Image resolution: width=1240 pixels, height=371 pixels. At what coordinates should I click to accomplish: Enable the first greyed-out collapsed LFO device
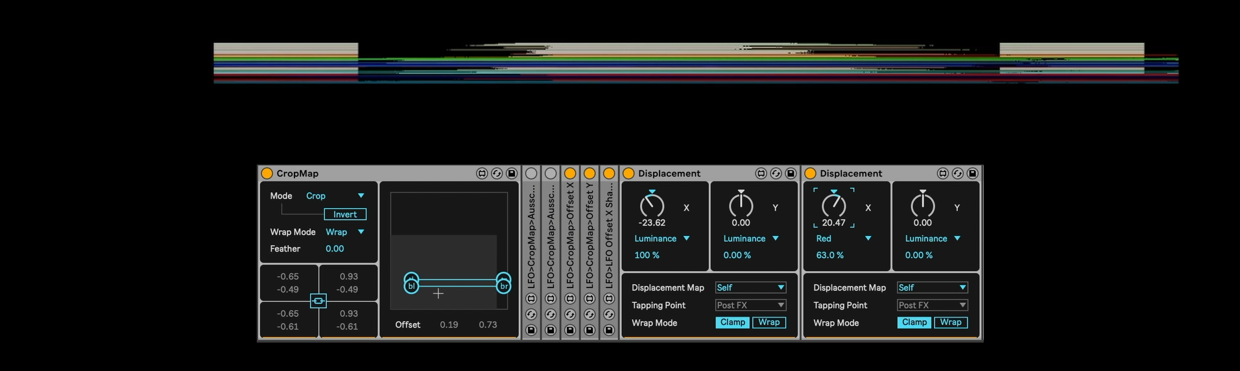531,173
